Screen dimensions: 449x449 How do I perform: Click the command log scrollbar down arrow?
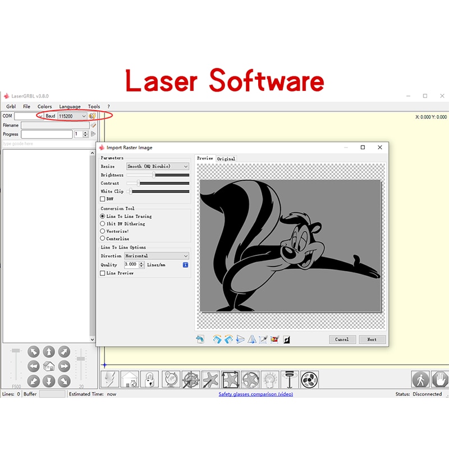tap(92, 340)
